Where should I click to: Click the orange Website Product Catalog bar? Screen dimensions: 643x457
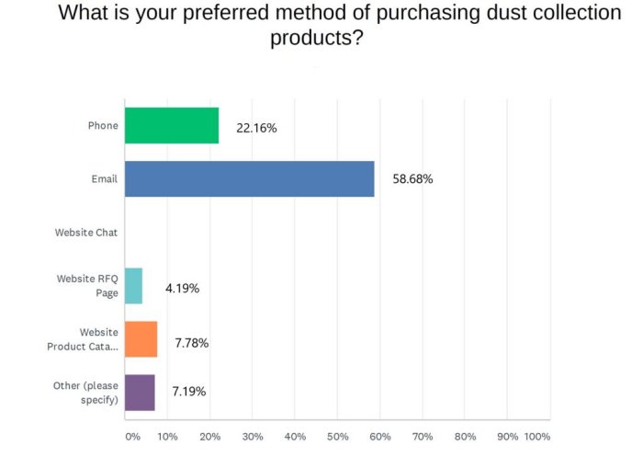[x=141, y=339]
